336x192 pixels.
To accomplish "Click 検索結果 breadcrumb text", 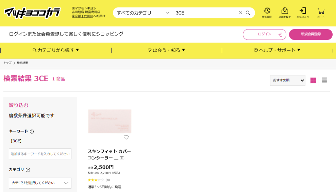I will coord(22,63).
